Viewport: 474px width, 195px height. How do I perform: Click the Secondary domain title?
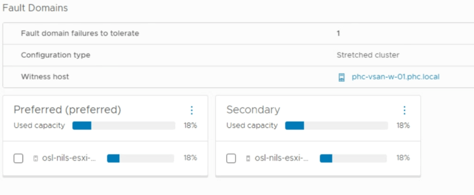pyautogui.click(x=253, y=110)
